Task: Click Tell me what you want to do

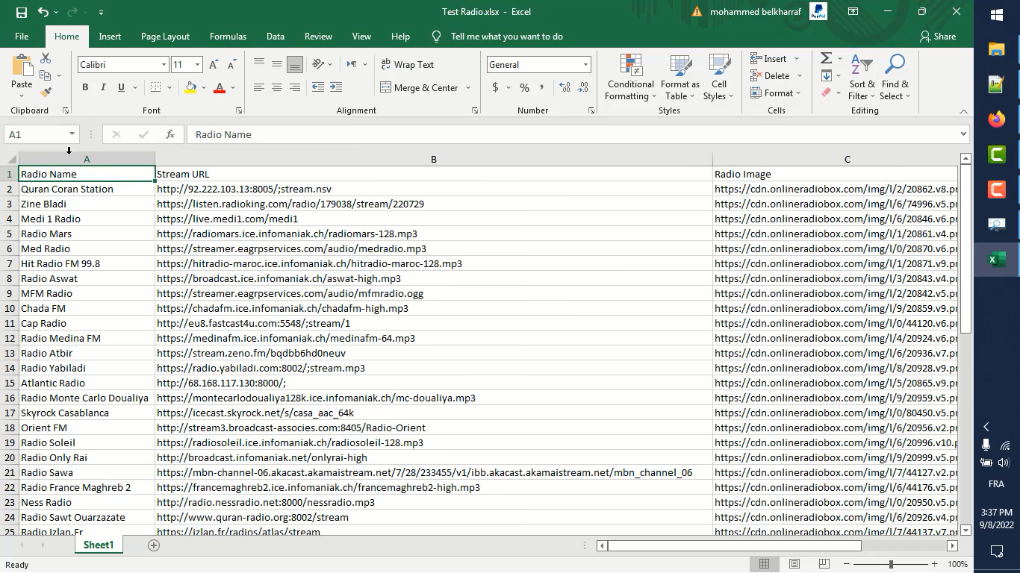Action: (507, 37)
